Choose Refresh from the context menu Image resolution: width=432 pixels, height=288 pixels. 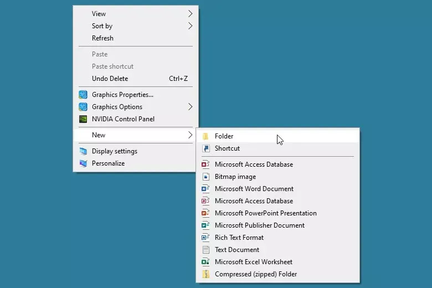pyautogui.click(x=136, y=38)
